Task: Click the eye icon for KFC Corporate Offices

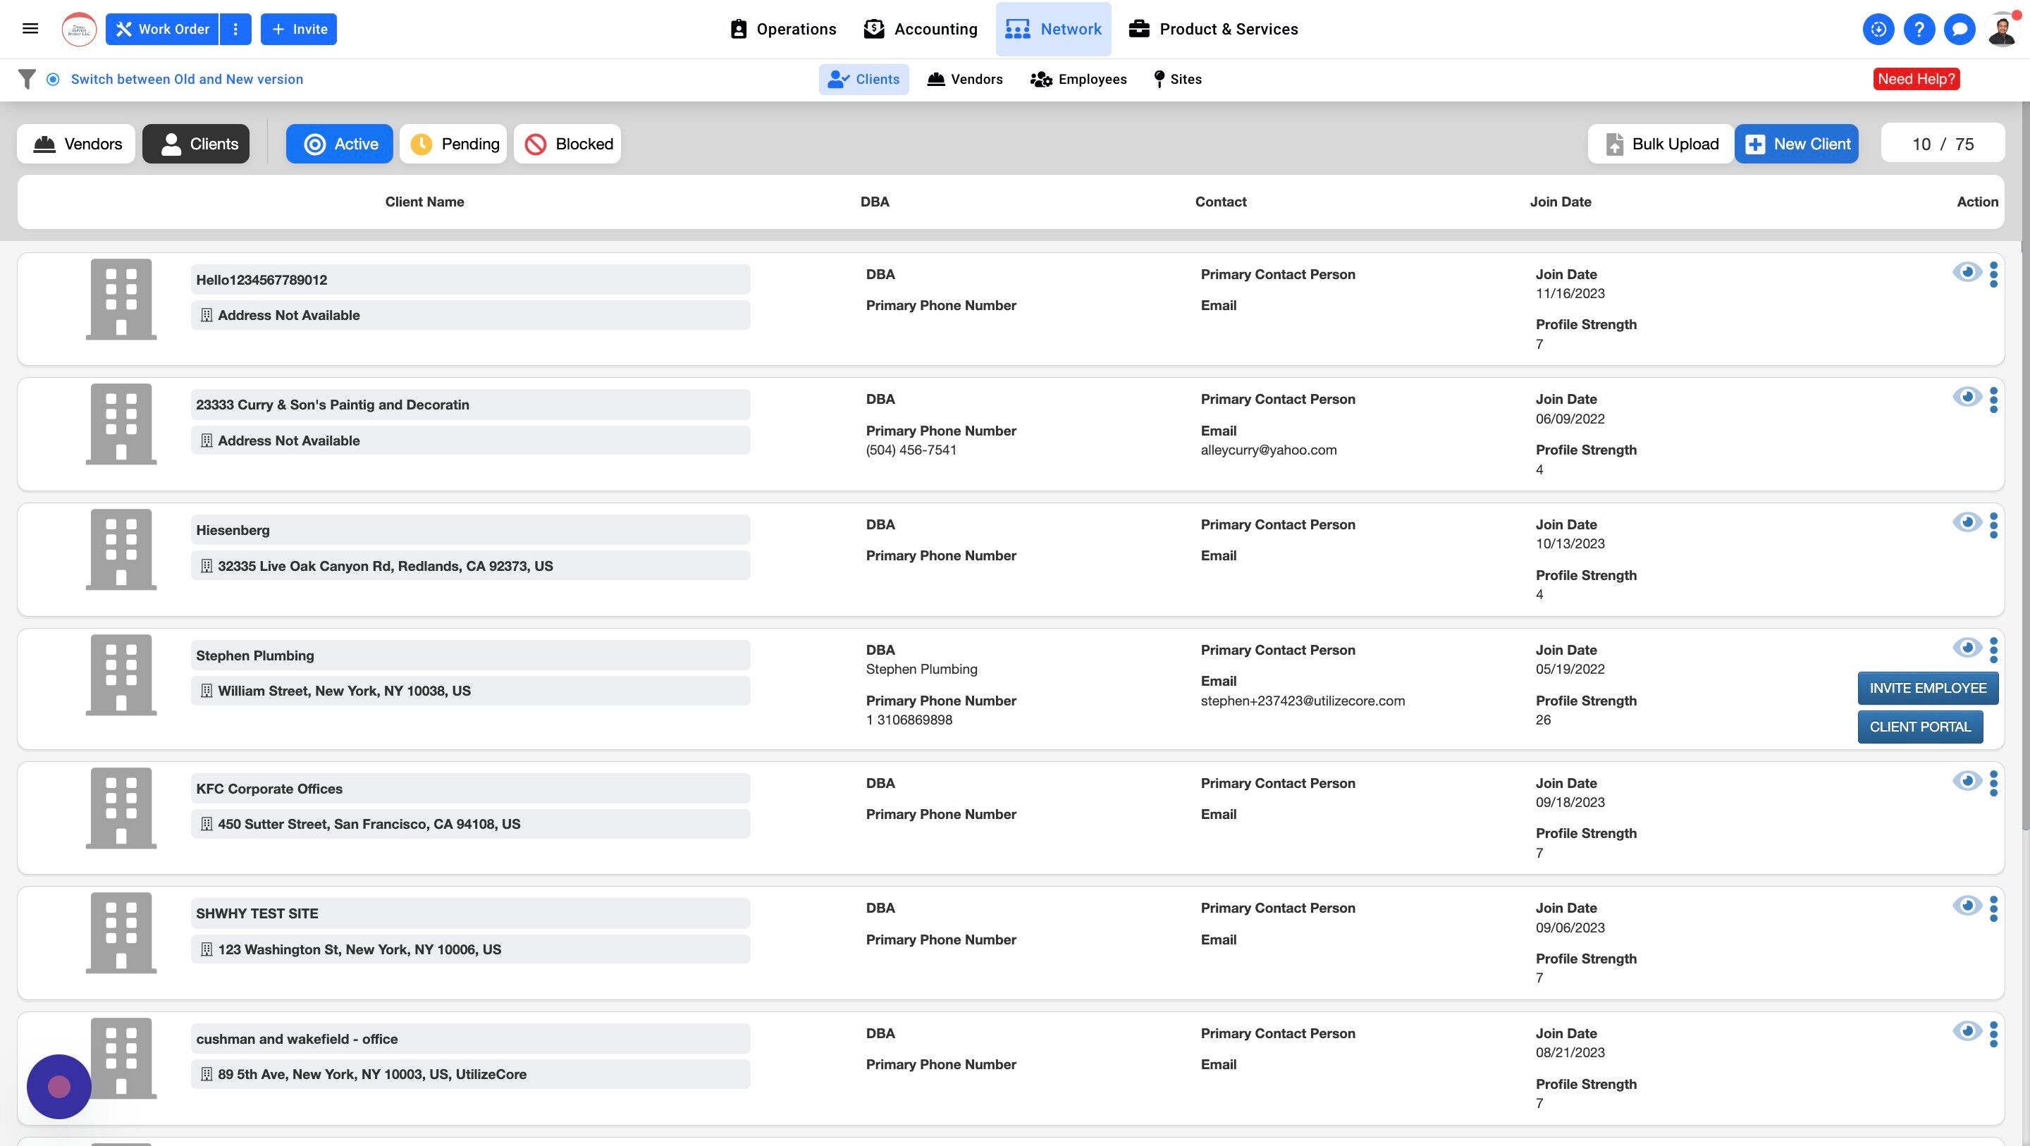Action: [x=1967, y=780]
